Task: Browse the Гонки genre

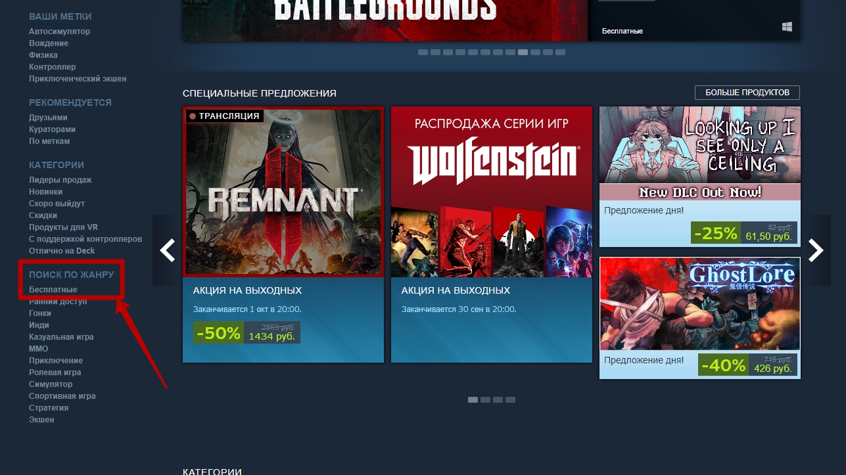Action: tap(40, 313)
